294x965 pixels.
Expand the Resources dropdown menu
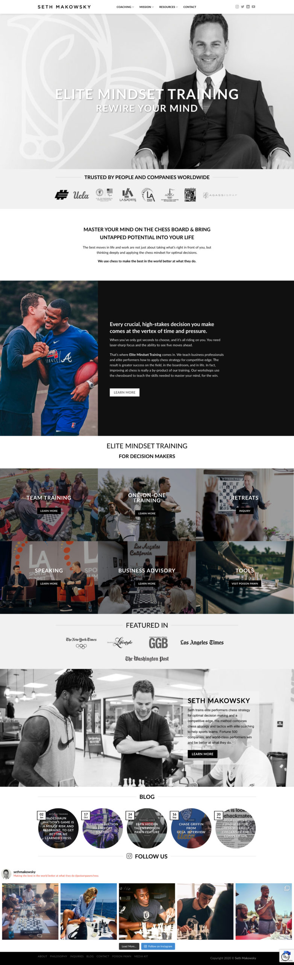coord(168,7)
